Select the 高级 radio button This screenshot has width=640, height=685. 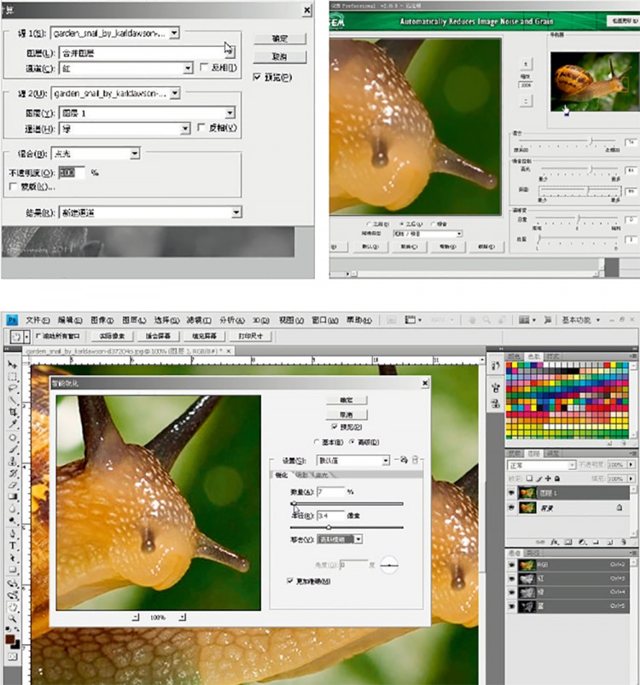352,442
